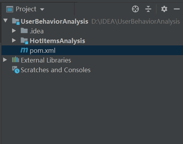This screenshot has height=144, width=183.
Task: Click the Project view title label
Action: coord(26,9)
